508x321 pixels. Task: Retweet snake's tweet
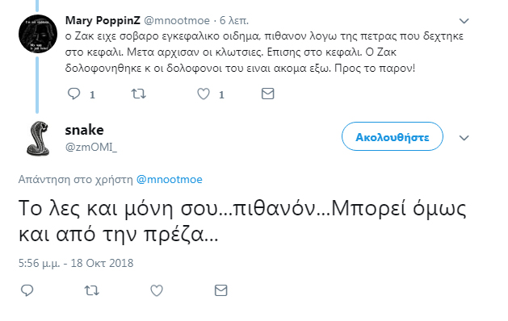pos(92,290)
